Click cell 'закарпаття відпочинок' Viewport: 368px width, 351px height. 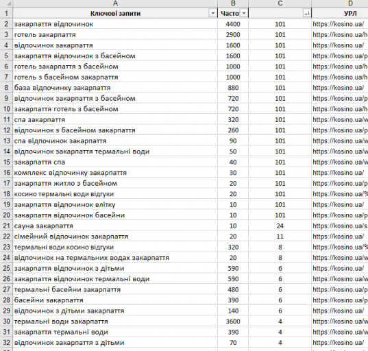click(x=115, y=24)
